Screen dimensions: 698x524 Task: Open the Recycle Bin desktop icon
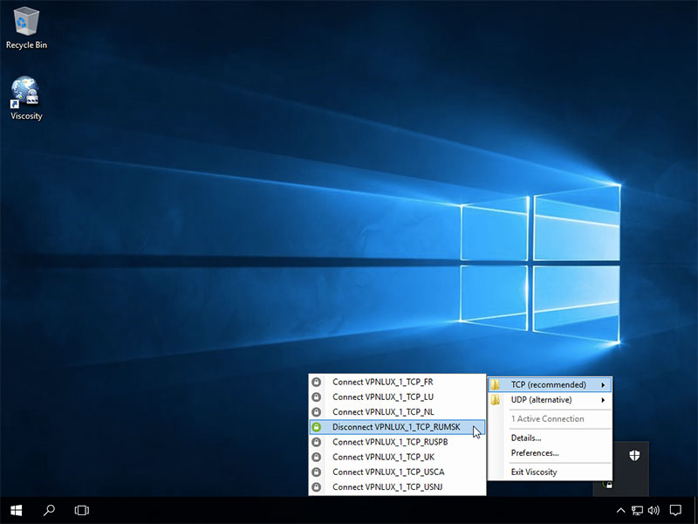point(26,28)
